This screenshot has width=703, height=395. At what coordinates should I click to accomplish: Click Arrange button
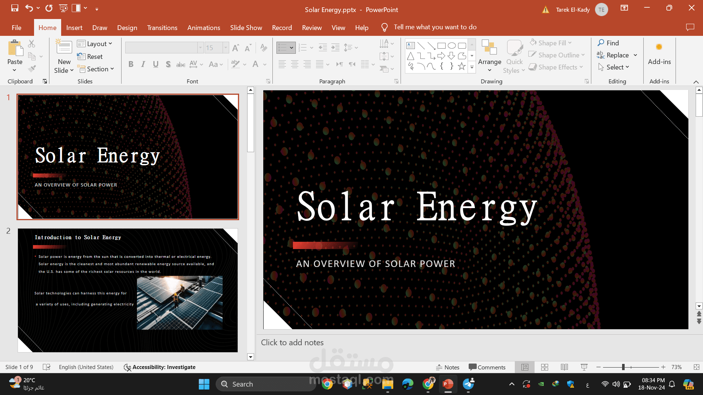click(490, 56)
